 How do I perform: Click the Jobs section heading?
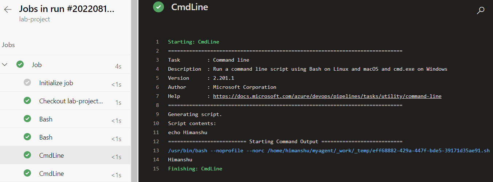(8, 45)
